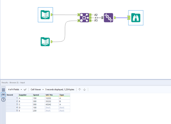The width and height of the screenshot is (171, 124).
Task: Select the bottom Text Input tool
Action: pyautogui.click(x=45, y=42)
